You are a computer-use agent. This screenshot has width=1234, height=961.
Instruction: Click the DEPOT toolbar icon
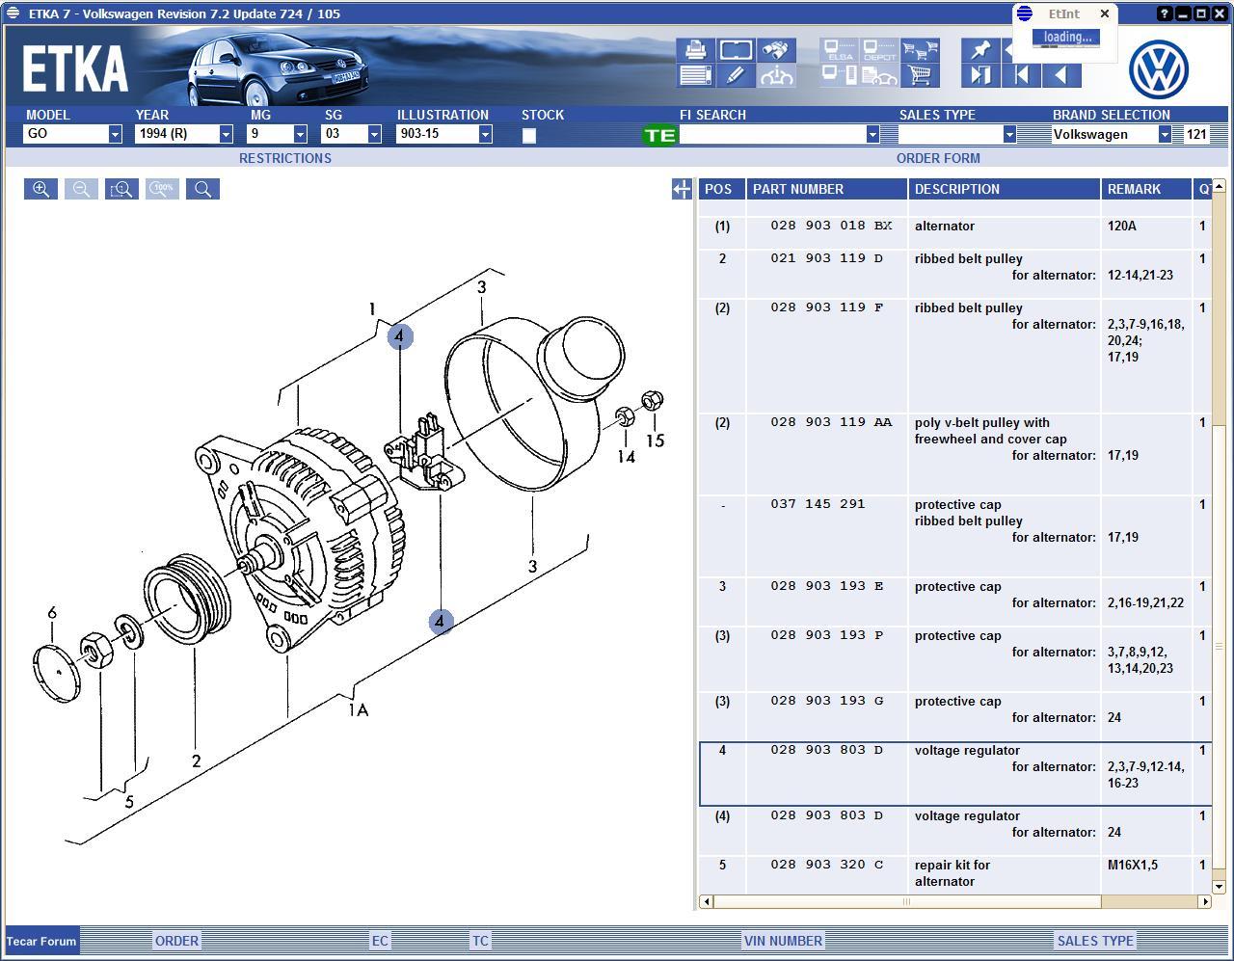879,50
